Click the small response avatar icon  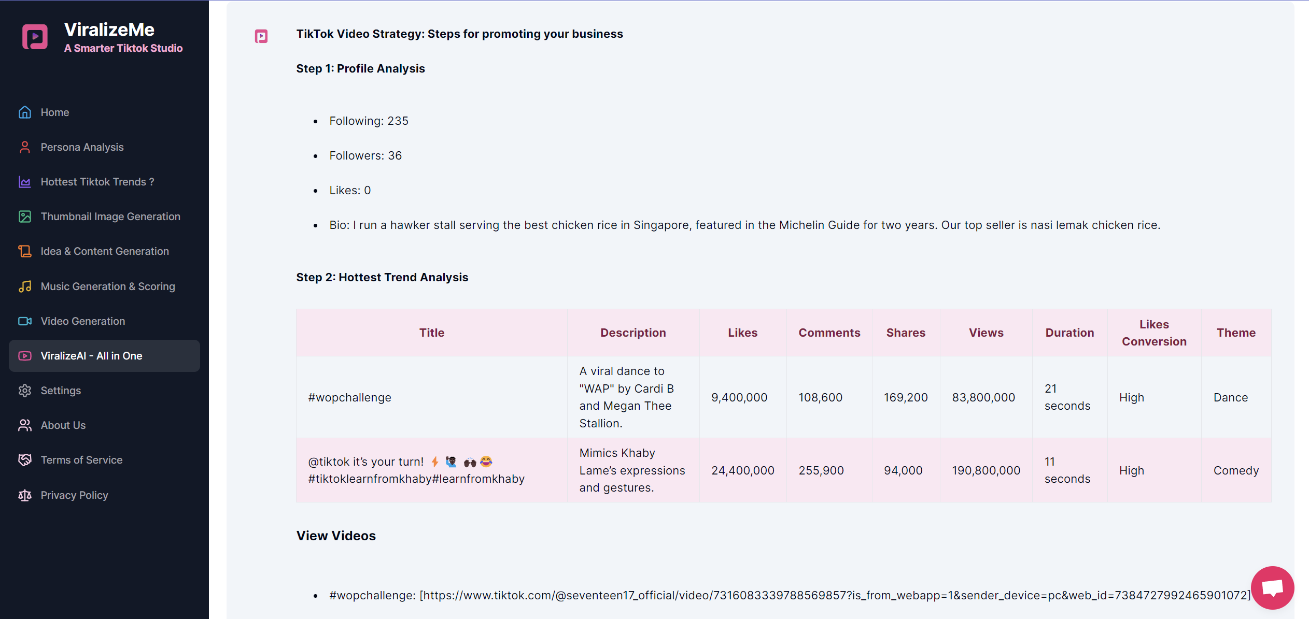[261, 36]
